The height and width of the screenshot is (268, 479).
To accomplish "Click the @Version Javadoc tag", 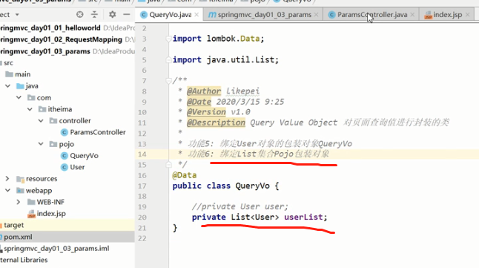I will 206,112.
